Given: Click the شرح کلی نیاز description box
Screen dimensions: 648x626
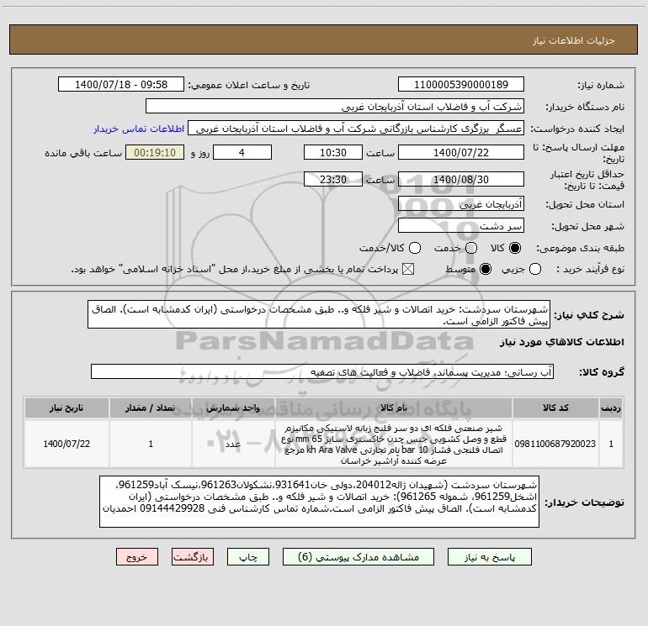Looking at the screenshot, I should click(x=319, y=315).
